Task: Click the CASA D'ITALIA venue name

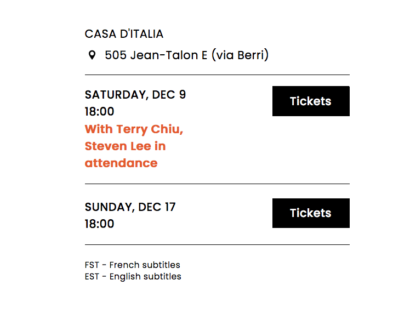Action: point(124,34)
